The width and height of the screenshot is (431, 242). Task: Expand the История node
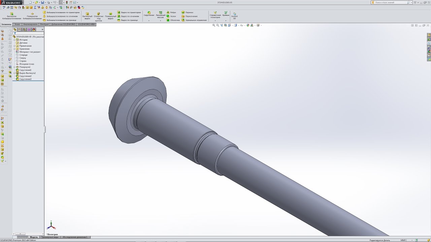tap(14, 40)
